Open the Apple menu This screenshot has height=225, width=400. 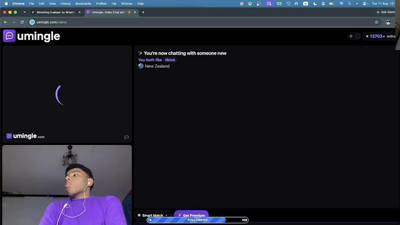6,3
